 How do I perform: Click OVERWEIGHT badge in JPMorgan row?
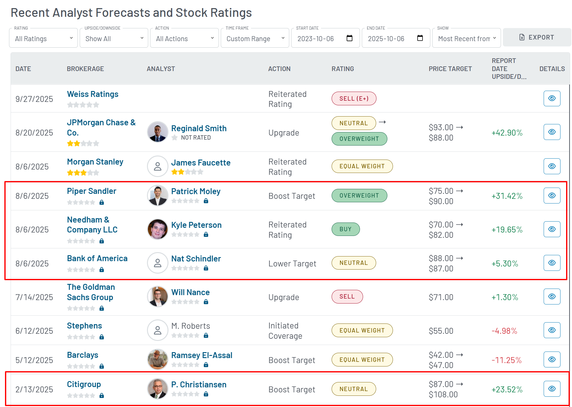click(359, 139)
